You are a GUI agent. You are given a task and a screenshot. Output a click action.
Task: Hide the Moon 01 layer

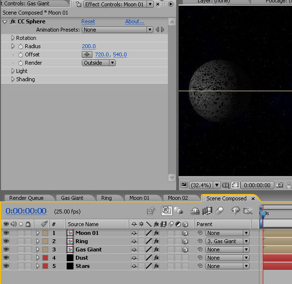tap(6, 233)
